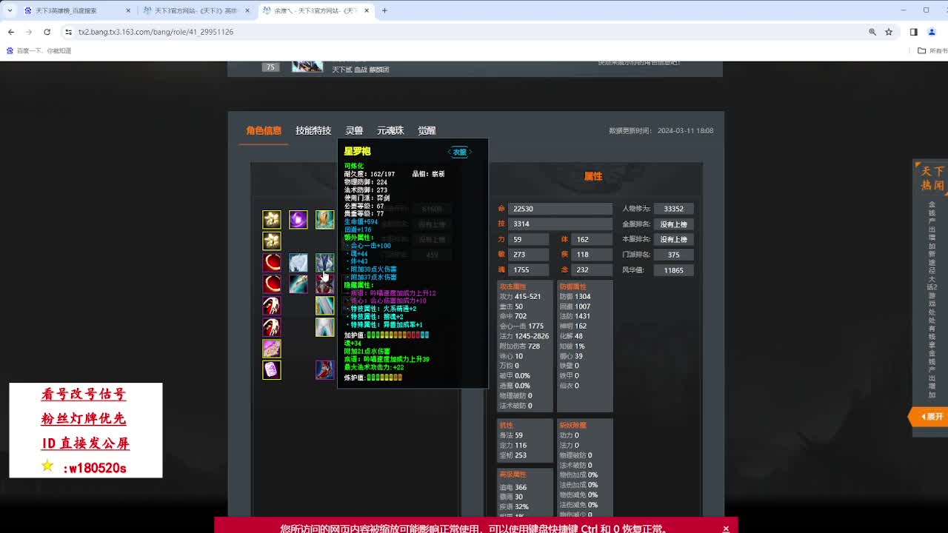
Task: Open the browser side panel icon
Action: click(913, 32)
